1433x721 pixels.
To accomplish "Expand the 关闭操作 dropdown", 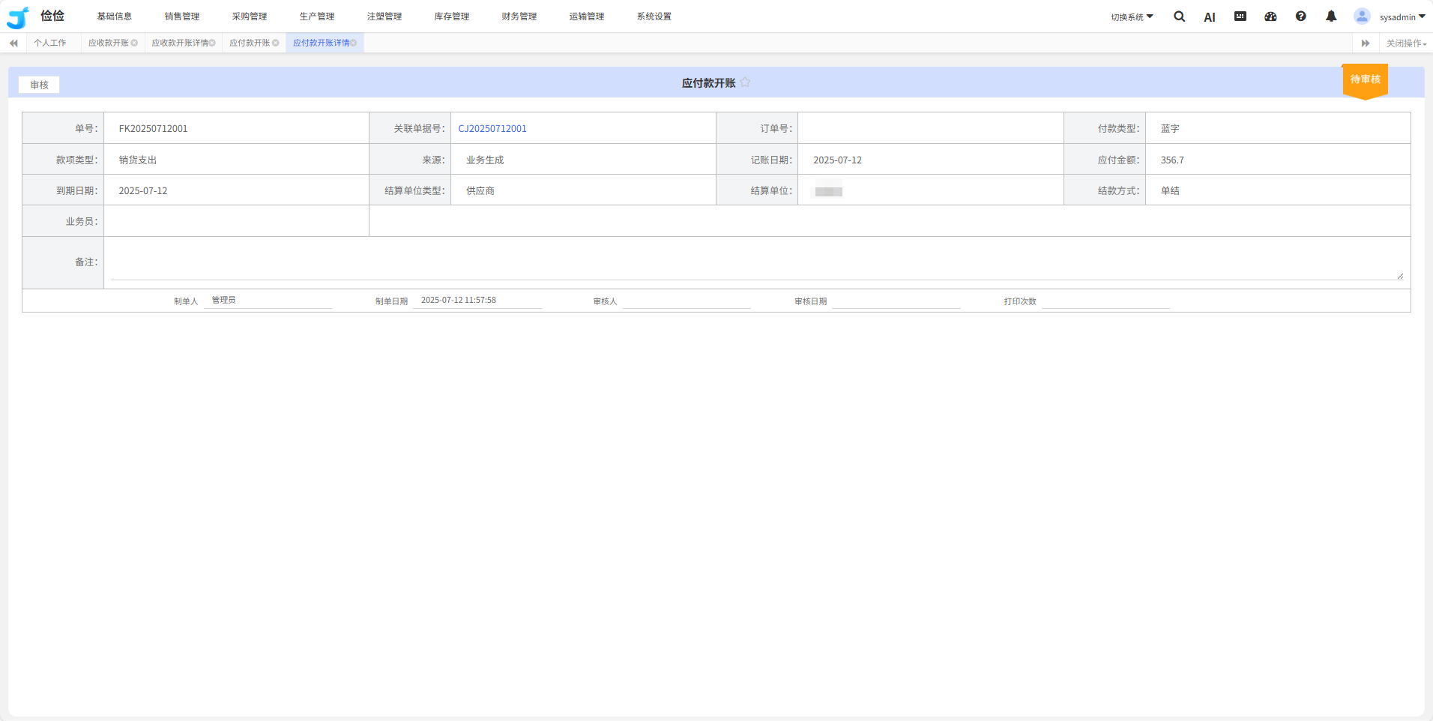I will pyautogui.click(x=1406, y=43).
